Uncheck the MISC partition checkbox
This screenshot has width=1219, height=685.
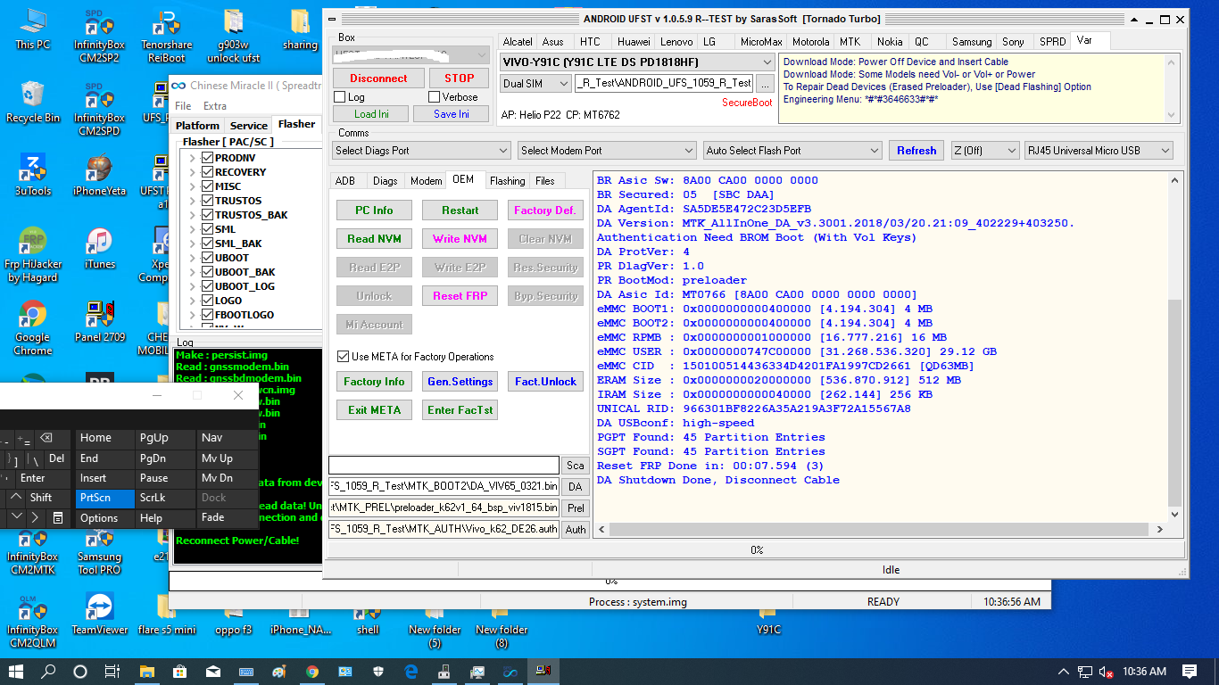pyautogui.click(x=207, y=186)
